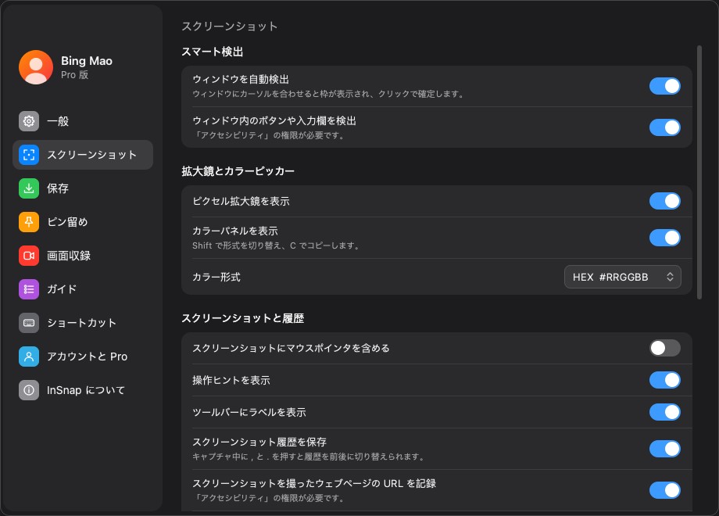Open the カラー形式 HEX #RRGGBB dropdown
Screen dimensions: 719x516
(x=622, y=277)
